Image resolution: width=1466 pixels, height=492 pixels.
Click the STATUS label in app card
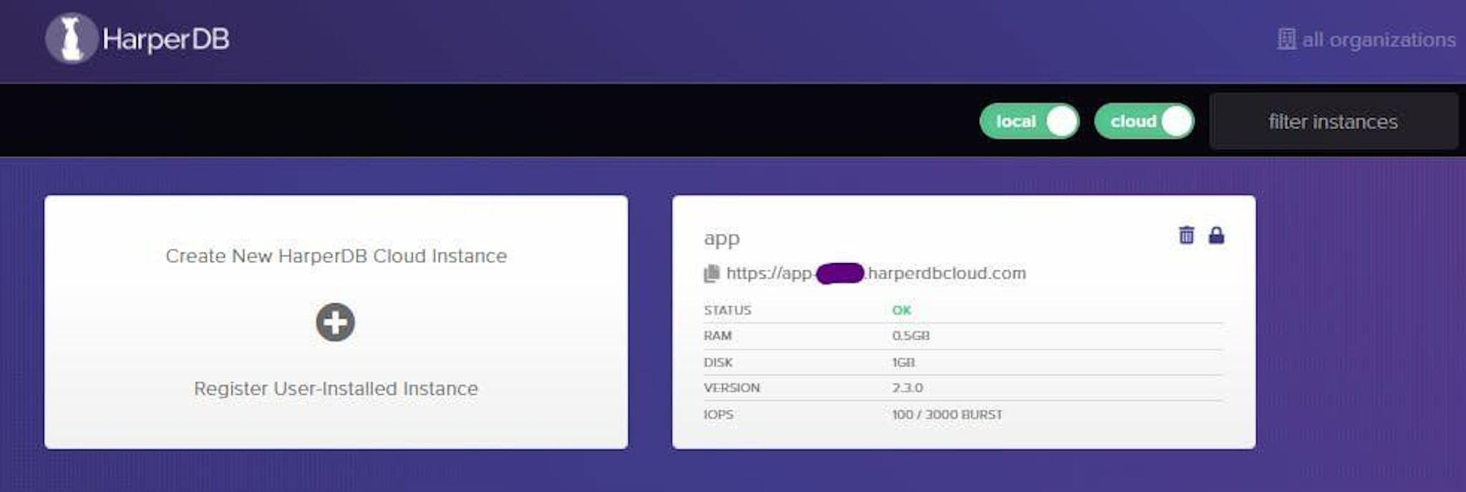(x=727, y=310)
